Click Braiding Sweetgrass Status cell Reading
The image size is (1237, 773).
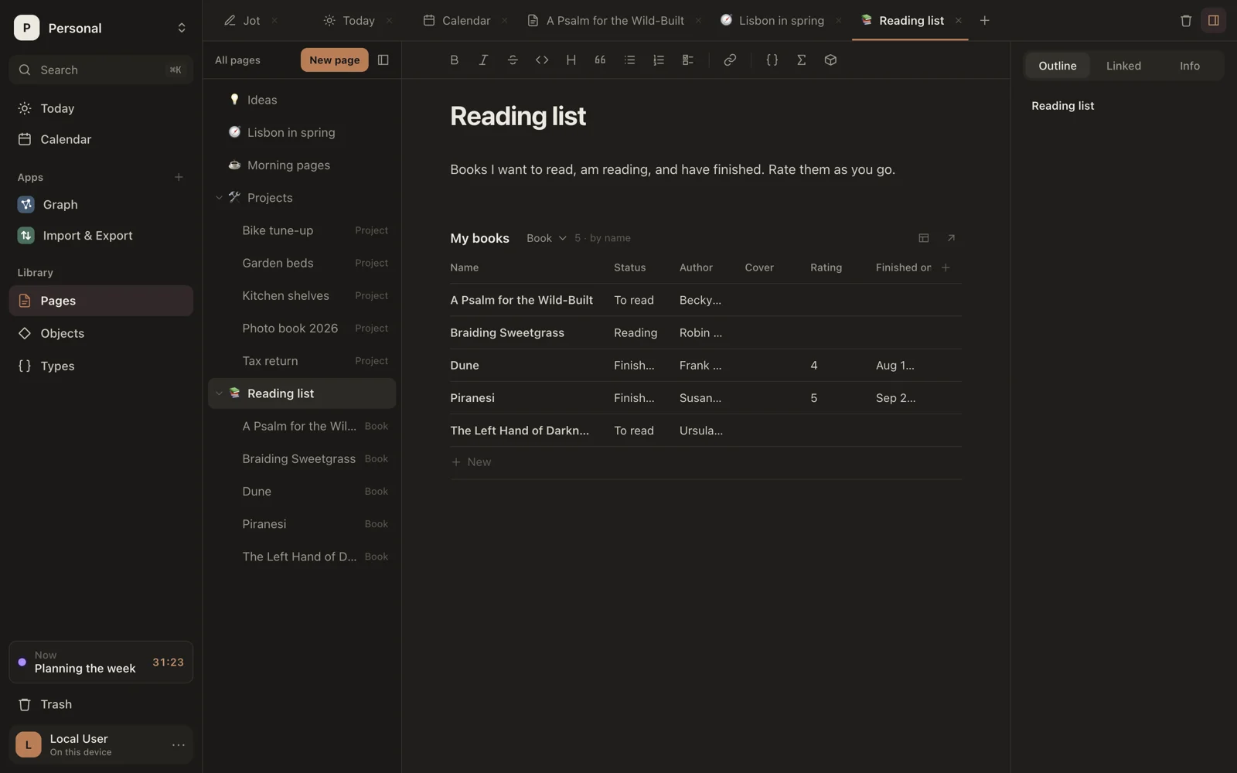point(636,333)
